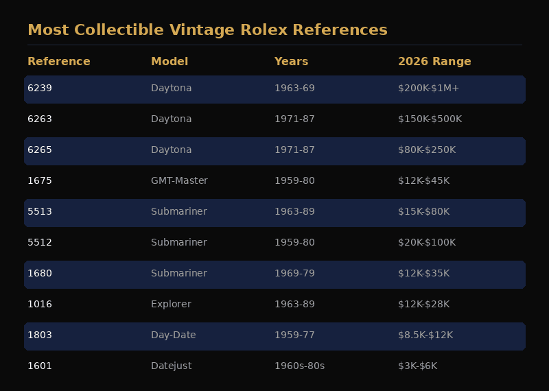Click the Reference column header
Viewport: 549px width, 391px height.
pyautogui.click(x=59, y=62)
